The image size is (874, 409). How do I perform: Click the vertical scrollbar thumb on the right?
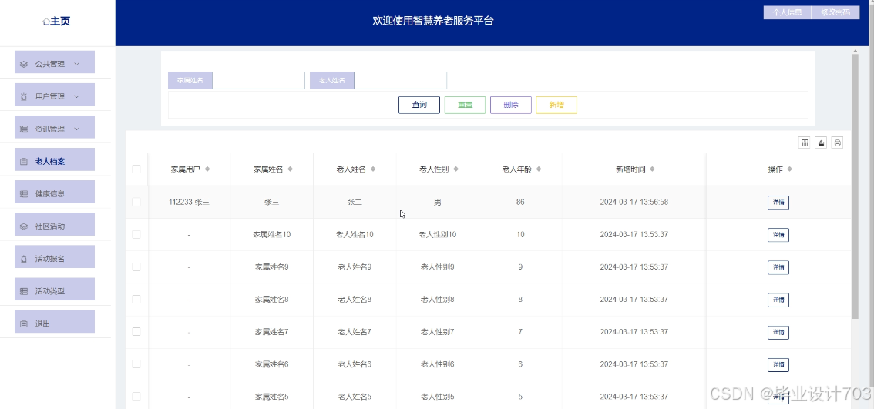tap(855, 186)
